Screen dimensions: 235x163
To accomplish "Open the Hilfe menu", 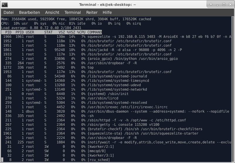I will [107, 12].
